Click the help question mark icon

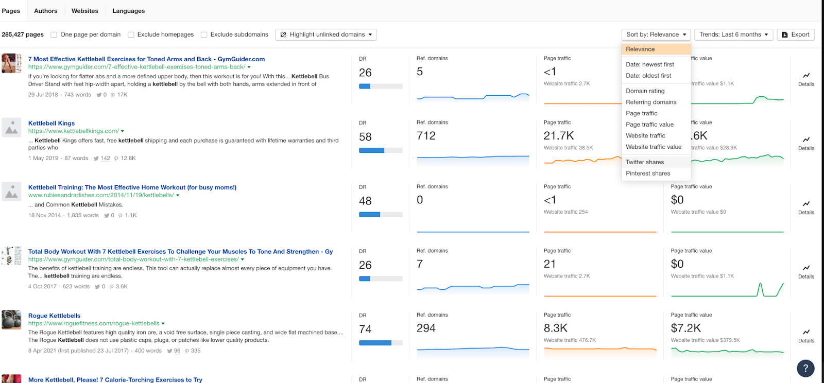tap(805, 368)
